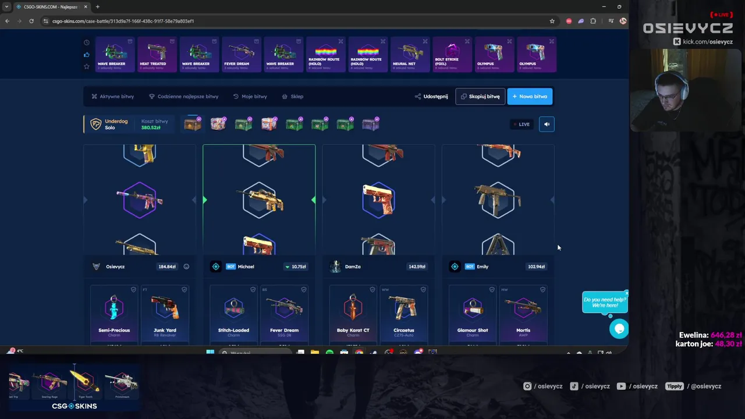Go to the Aktywne bitwy tab
Screen dimensions: 745x419
tap(112, 97)
